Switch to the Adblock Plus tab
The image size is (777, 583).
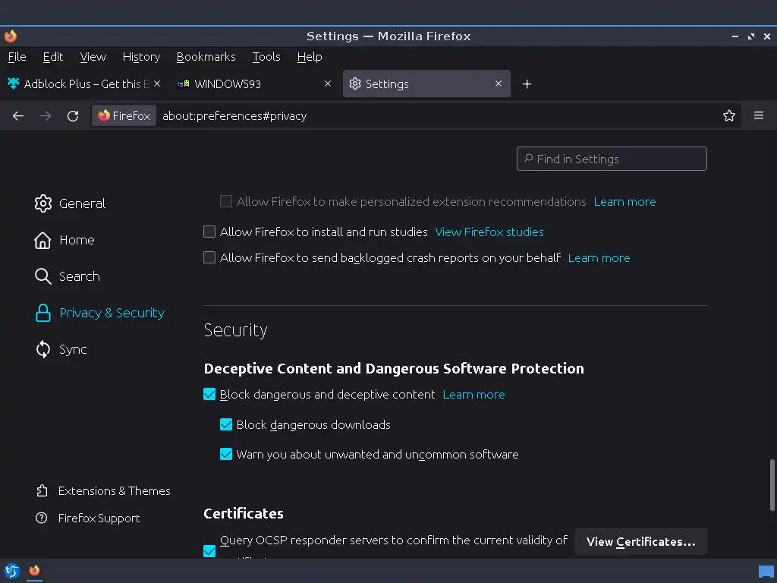[83, 84]
